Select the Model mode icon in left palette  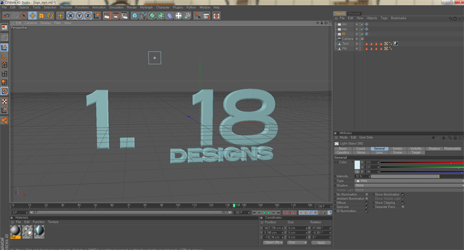point(5,47)
